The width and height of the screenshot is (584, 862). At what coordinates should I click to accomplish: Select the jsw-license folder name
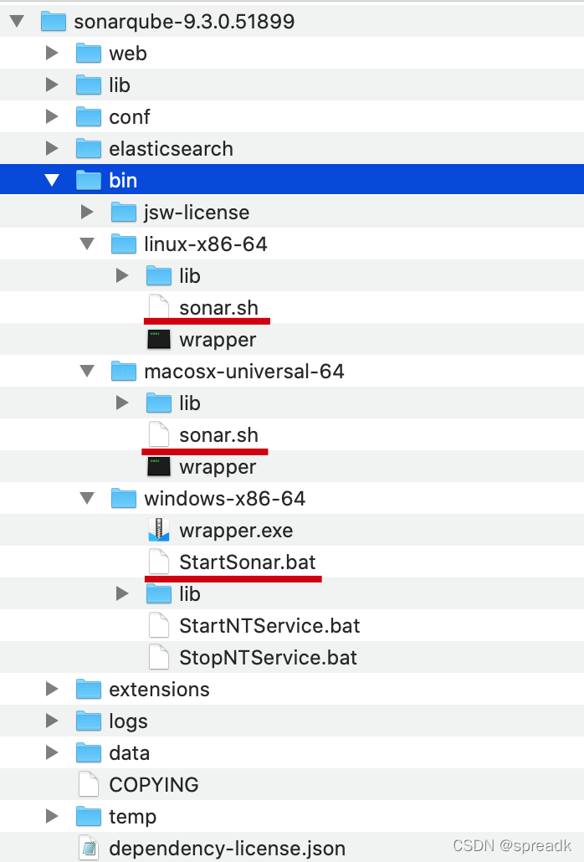coord(197,213)
